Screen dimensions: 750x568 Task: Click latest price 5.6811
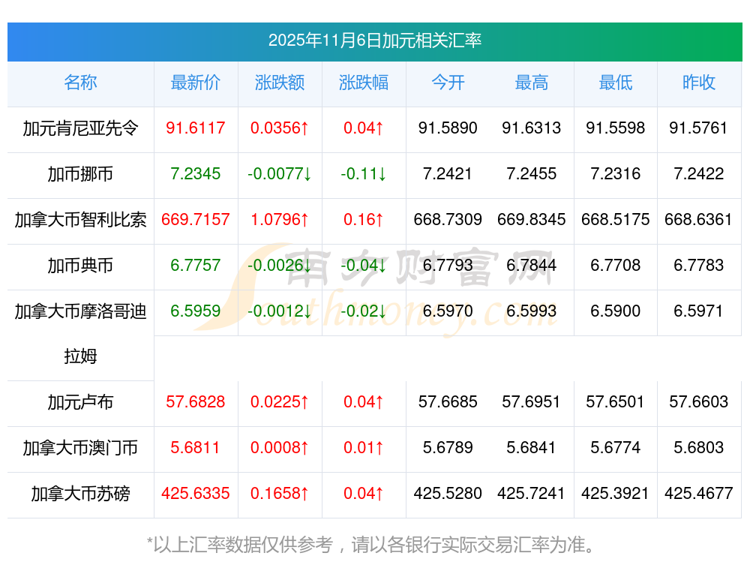195,448
